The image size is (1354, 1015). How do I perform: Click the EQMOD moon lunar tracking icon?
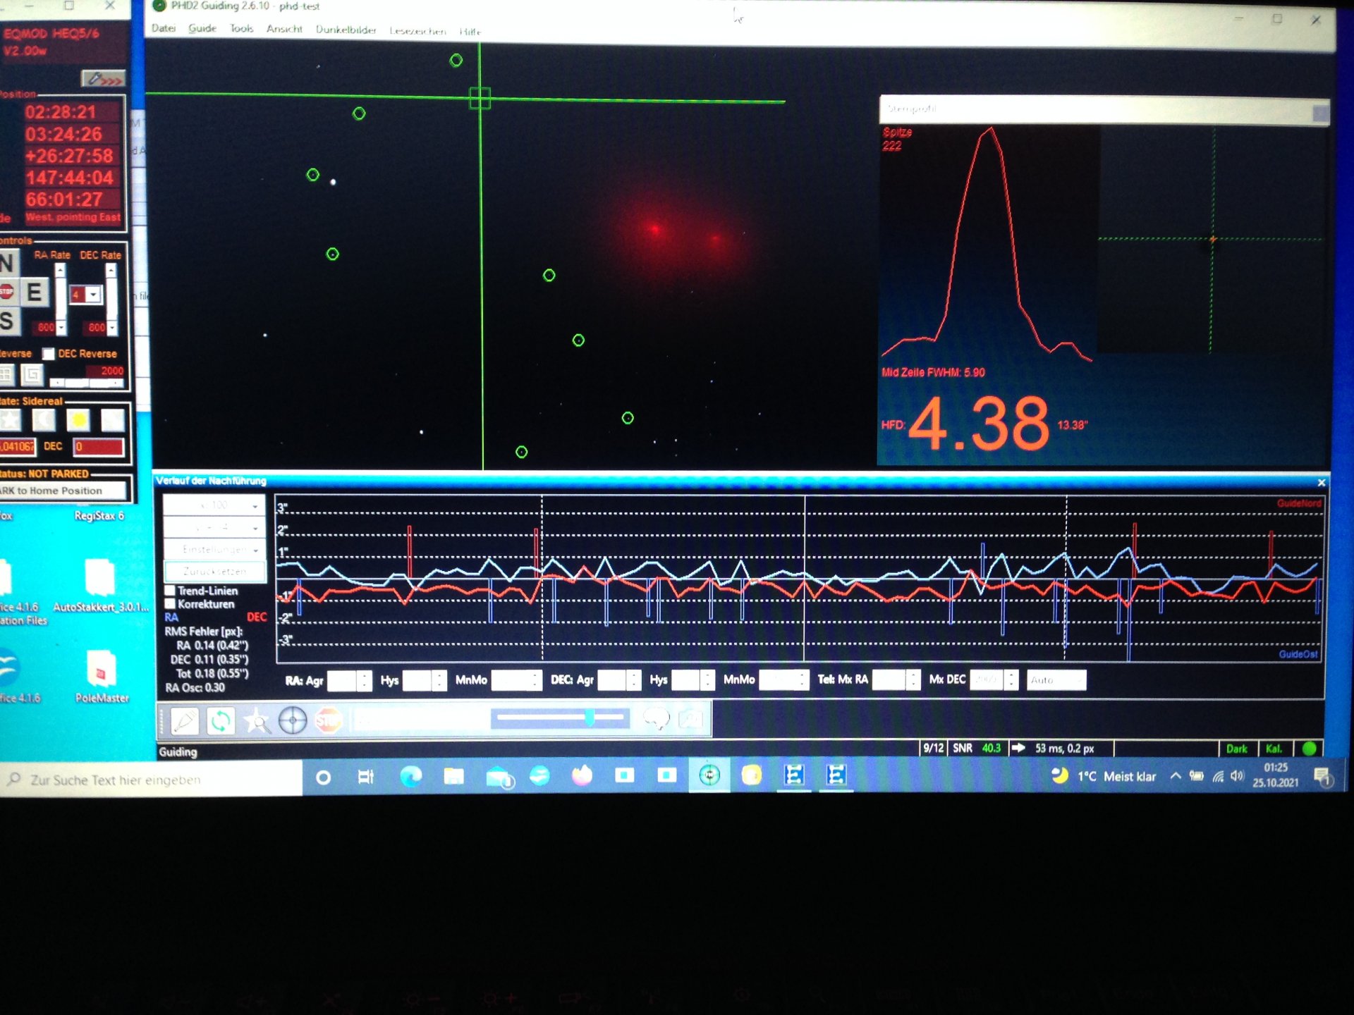coord(44,421)
